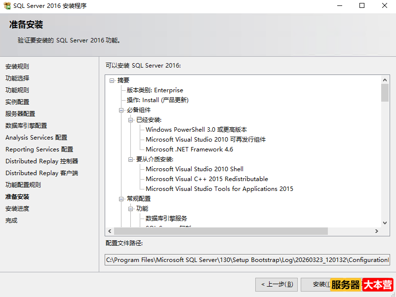Click the vertical scrollbar down arrow
The image size is (396, 297).
385,223
